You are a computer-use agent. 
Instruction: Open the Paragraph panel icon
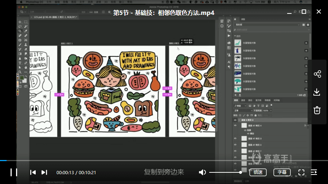[x=229, y=67]
